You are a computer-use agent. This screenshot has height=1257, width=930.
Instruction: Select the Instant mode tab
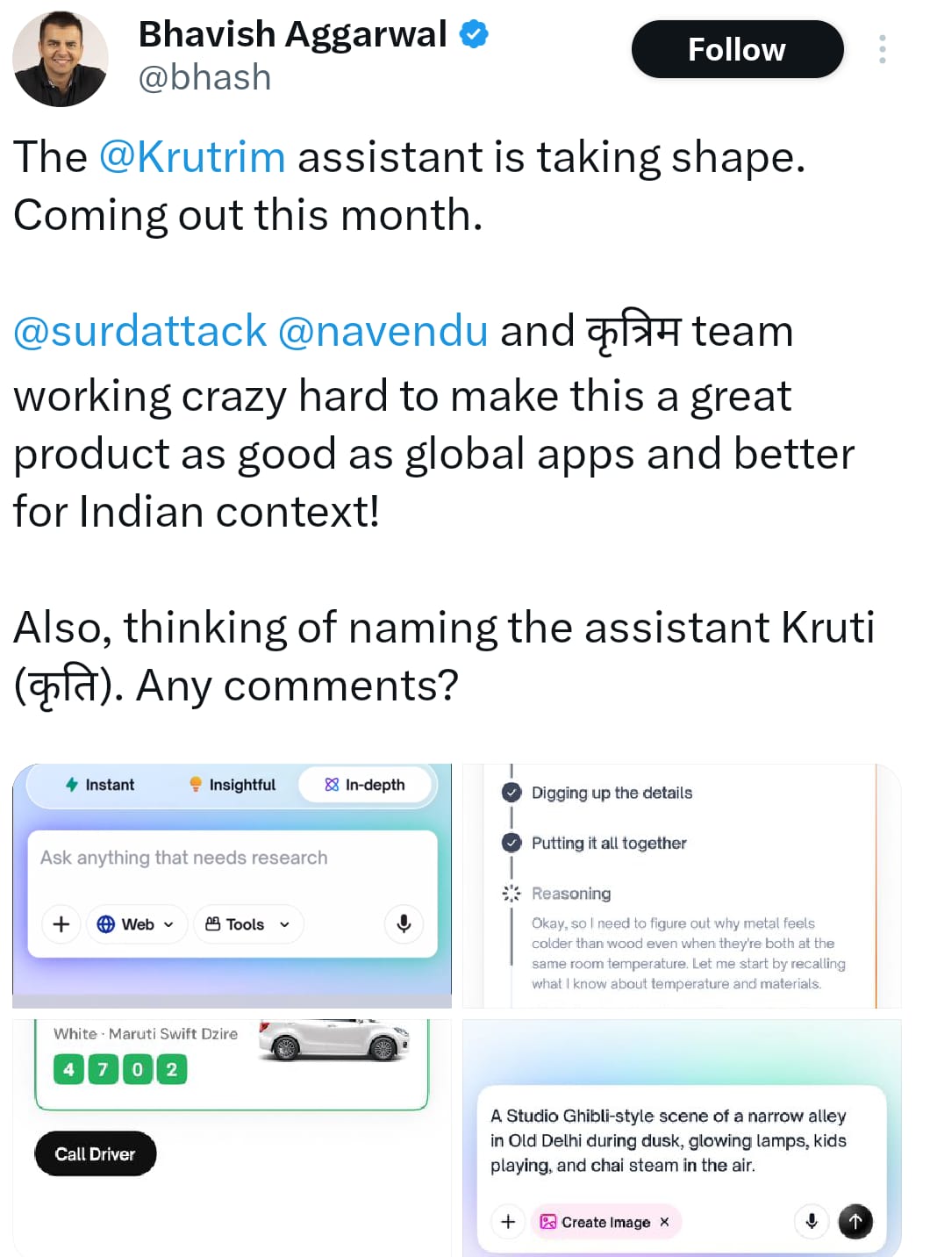[x=100, y=785]
